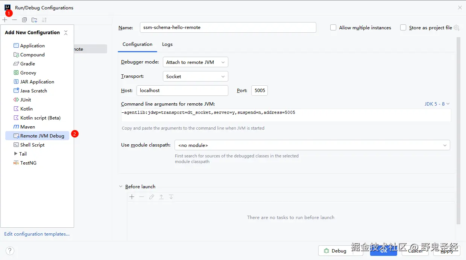Screen dimensions: 466x260
Task: Open the help question mark icon
Action: pos(10,251)
